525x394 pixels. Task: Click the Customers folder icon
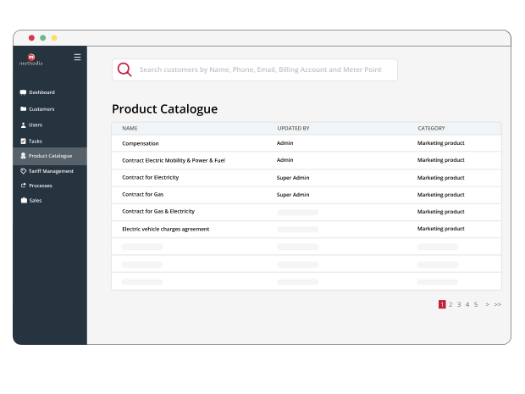coord(23,109)
